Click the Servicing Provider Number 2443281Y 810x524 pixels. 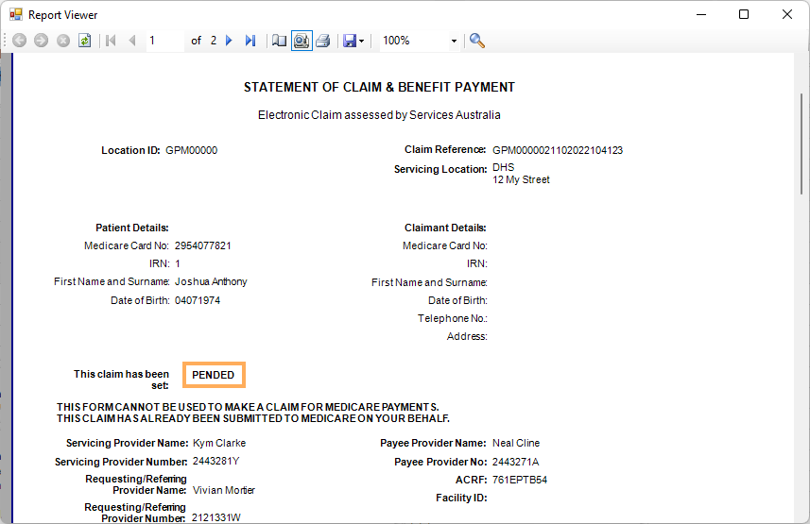coord(215,461)
